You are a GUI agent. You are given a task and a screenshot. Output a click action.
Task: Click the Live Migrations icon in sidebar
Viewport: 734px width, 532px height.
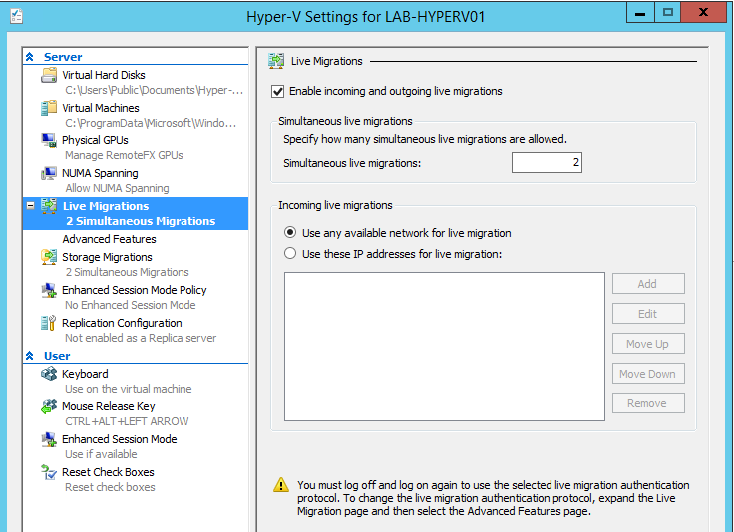[x=49, y=206]
